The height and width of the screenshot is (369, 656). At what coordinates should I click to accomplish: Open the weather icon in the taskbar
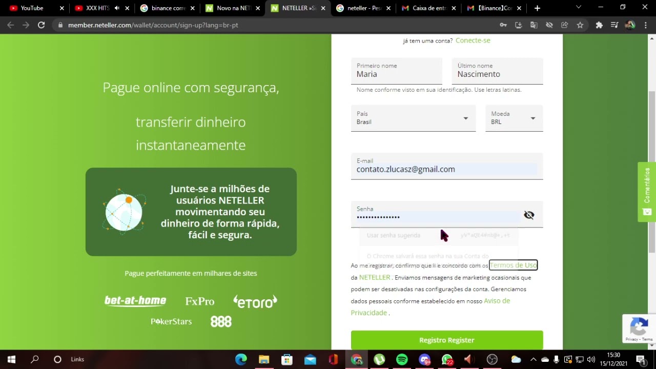click(516, 359)
